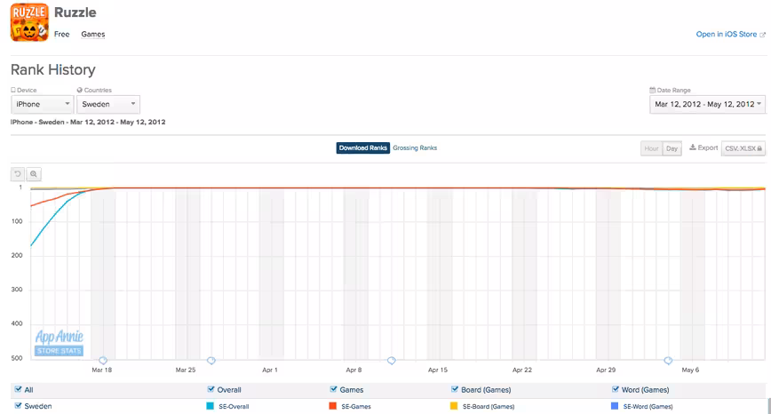The width and height of the screenshot is (771, 414).
Task: Click the 'Apr 15' axis label
Action: click(x=438, y=370)
